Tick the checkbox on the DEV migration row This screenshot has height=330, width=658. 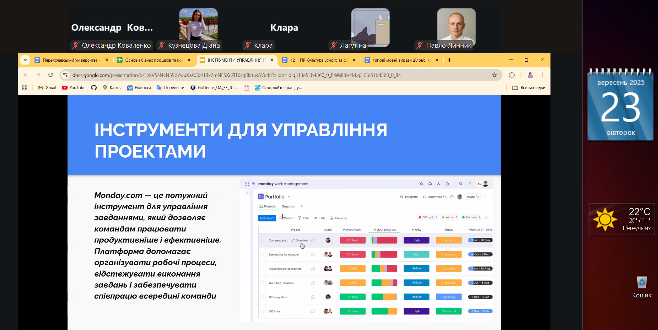262,297
